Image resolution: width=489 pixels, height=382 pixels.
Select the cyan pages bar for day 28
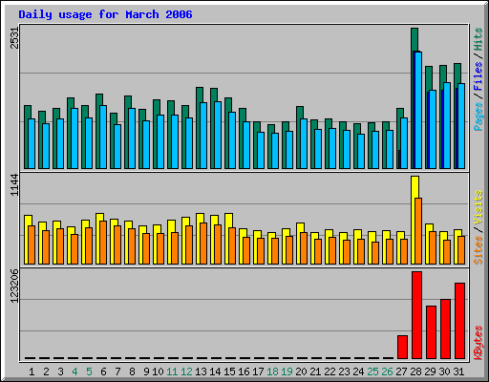pos(418,110)
